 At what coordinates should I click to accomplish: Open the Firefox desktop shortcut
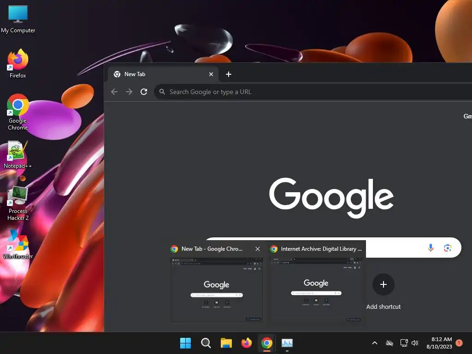coord(18,64)
